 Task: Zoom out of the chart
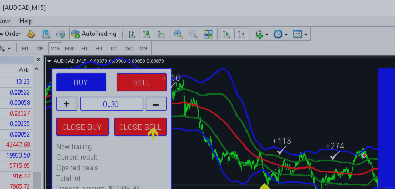[x=193, y=34]
